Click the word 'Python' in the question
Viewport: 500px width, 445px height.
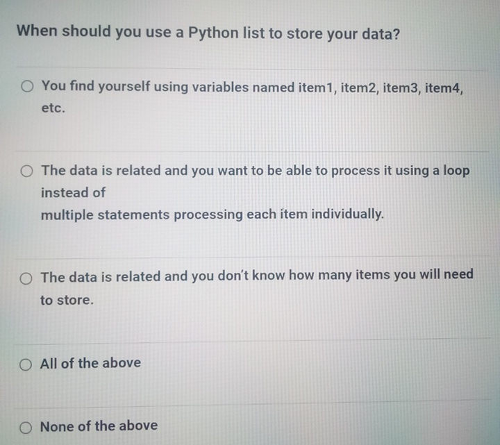coord(214,32)
